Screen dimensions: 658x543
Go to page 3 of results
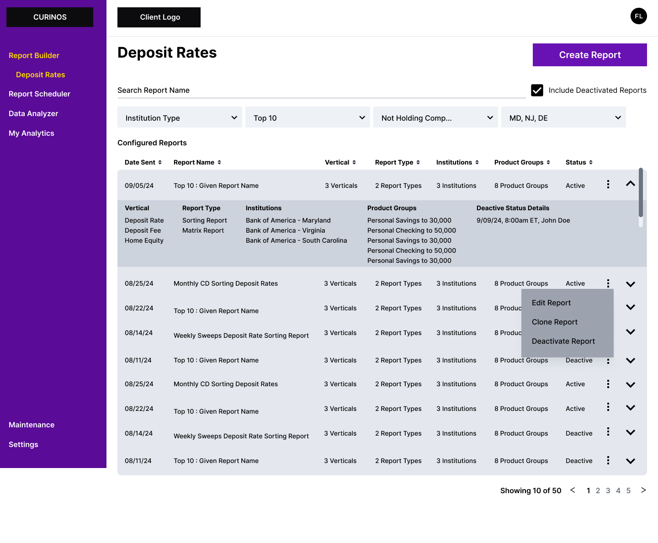[x=608, y=490]
